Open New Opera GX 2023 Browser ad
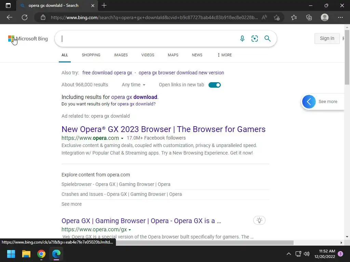350x262 pixels. coord(163,129)
